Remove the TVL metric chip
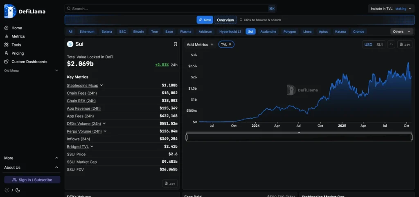This screenshot has width=419, height=197. point(230,44)
